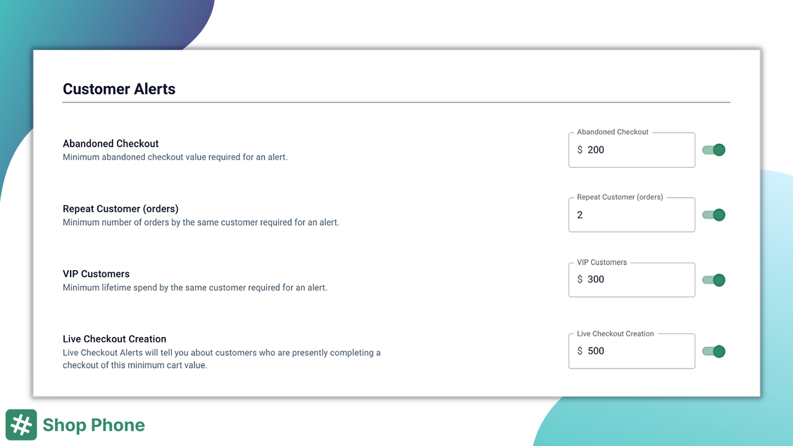Click the dollar sign in Live Checkout Creation field

(581, 351)
